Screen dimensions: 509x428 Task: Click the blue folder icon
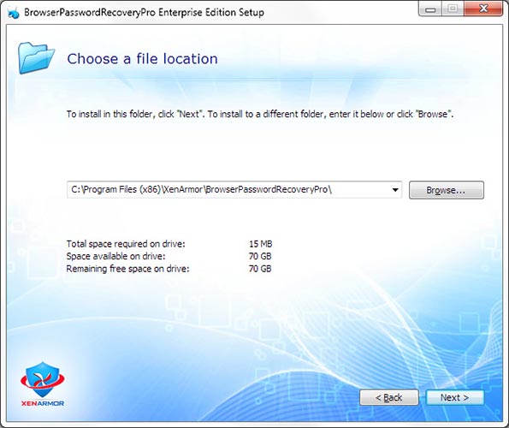click(36, 58)
